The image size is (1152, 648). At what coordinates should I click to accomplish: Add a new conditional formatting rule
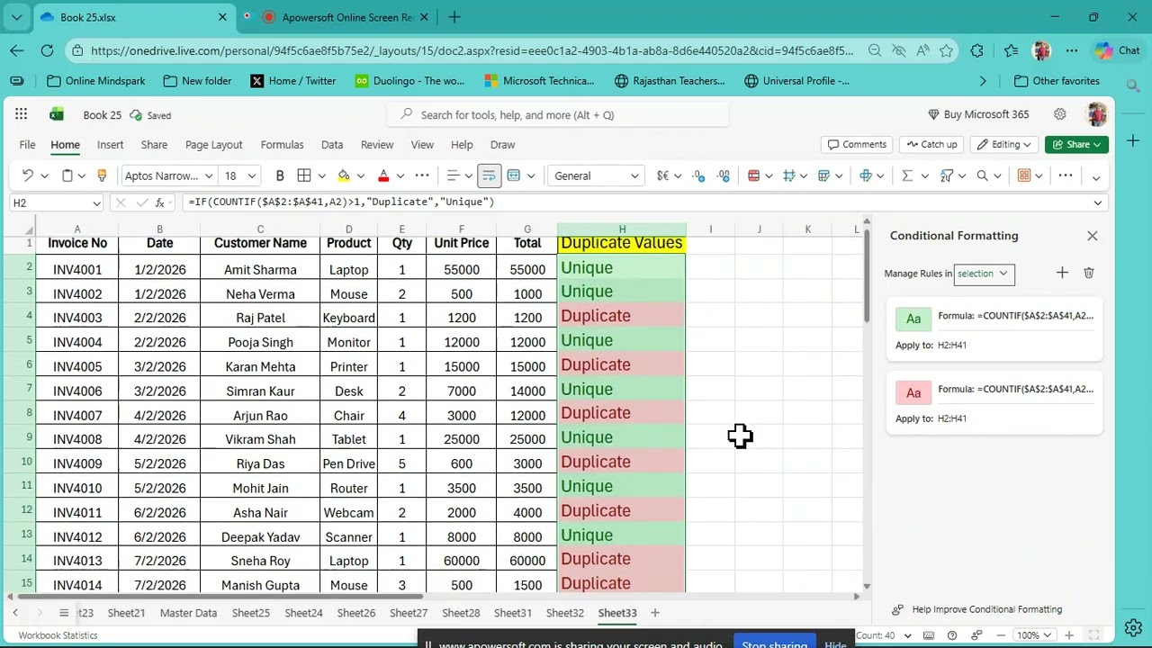(1062, 273)
